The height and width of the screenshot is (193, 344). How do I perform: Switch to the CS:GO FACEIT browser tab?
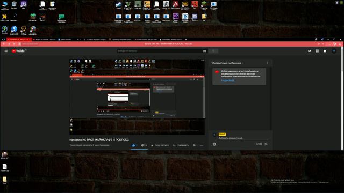point(146,39)
